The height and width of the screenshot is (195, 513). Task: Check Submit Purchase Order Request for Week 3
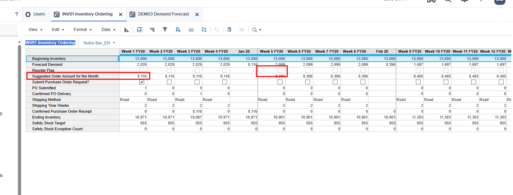tap(197, 82)
